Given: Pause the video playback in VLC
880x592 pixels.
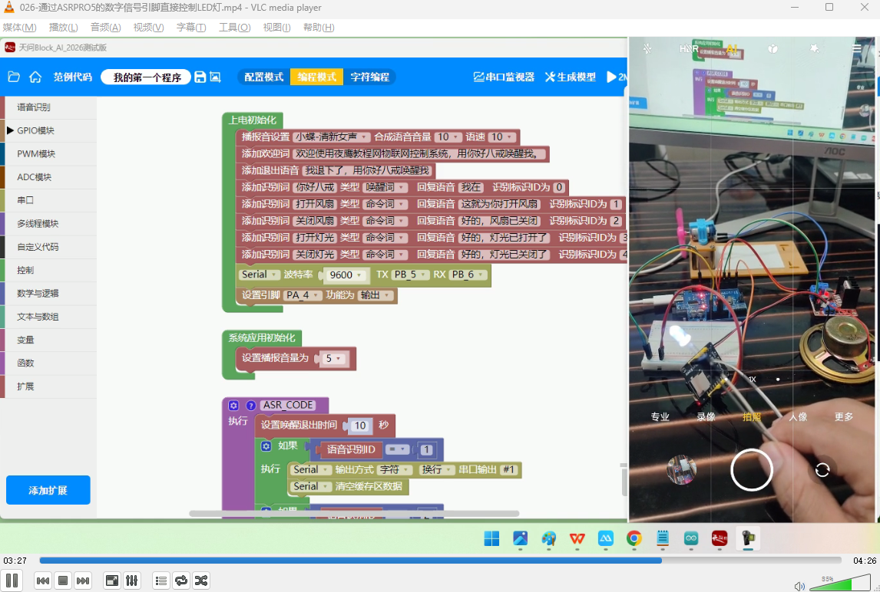Looking at the screenshot, I should coord(12,580).
